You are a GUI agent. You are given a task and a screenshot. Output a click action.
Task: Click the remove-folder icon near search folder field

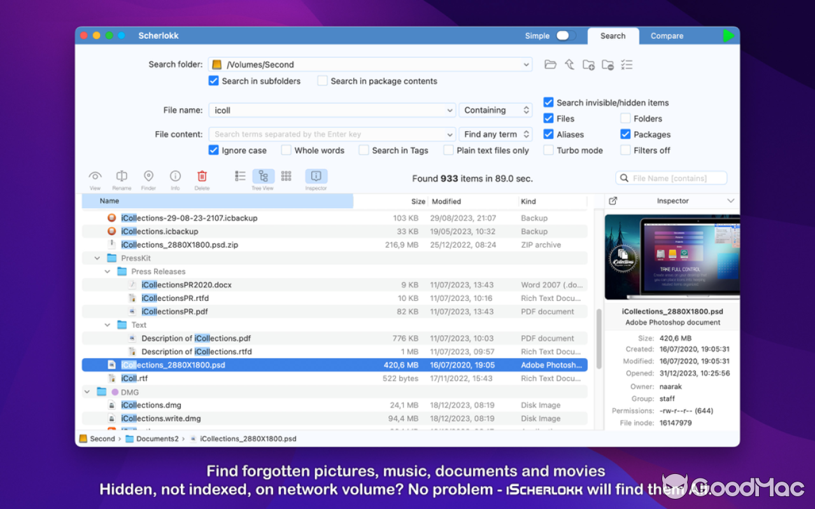pyautogui.click(x=607, y=64)
